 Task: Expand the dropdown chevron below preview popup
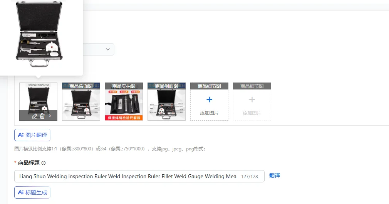[x=108, y=49]
